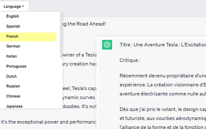Open the Language dropdown button
The height and width of the screenshot is (129, 206).
click(x=14, y=6)
